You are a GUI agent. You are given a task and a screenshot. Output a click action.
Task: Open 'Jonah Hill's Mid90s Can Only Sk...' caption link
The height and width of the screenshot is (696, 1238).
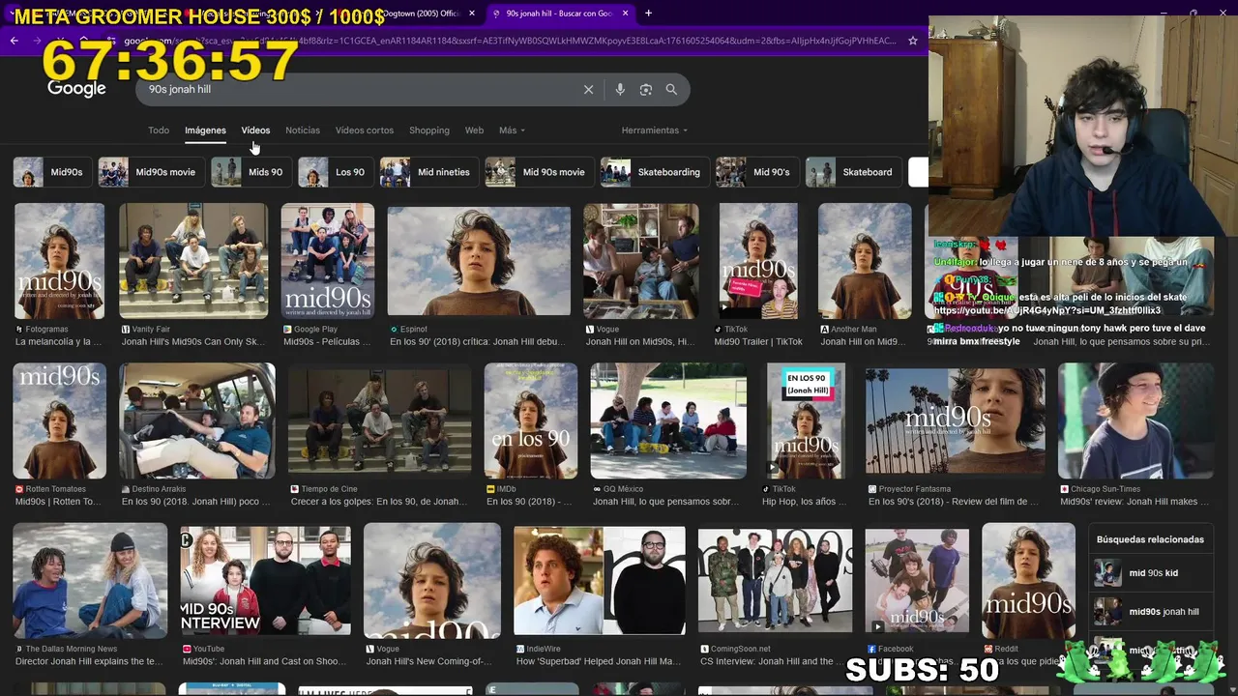pos(193,342)
